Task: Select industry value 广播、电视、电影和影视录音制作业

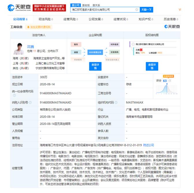Action: pos(147,110)
